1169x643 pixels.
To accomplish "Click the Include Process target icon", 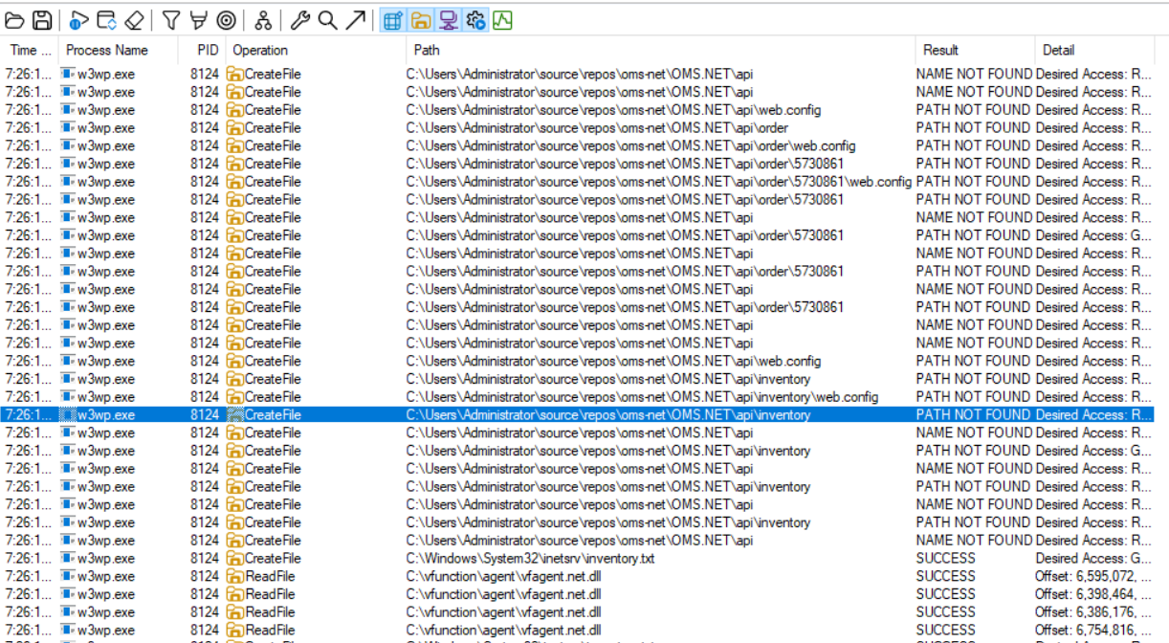I will [226, 20].
